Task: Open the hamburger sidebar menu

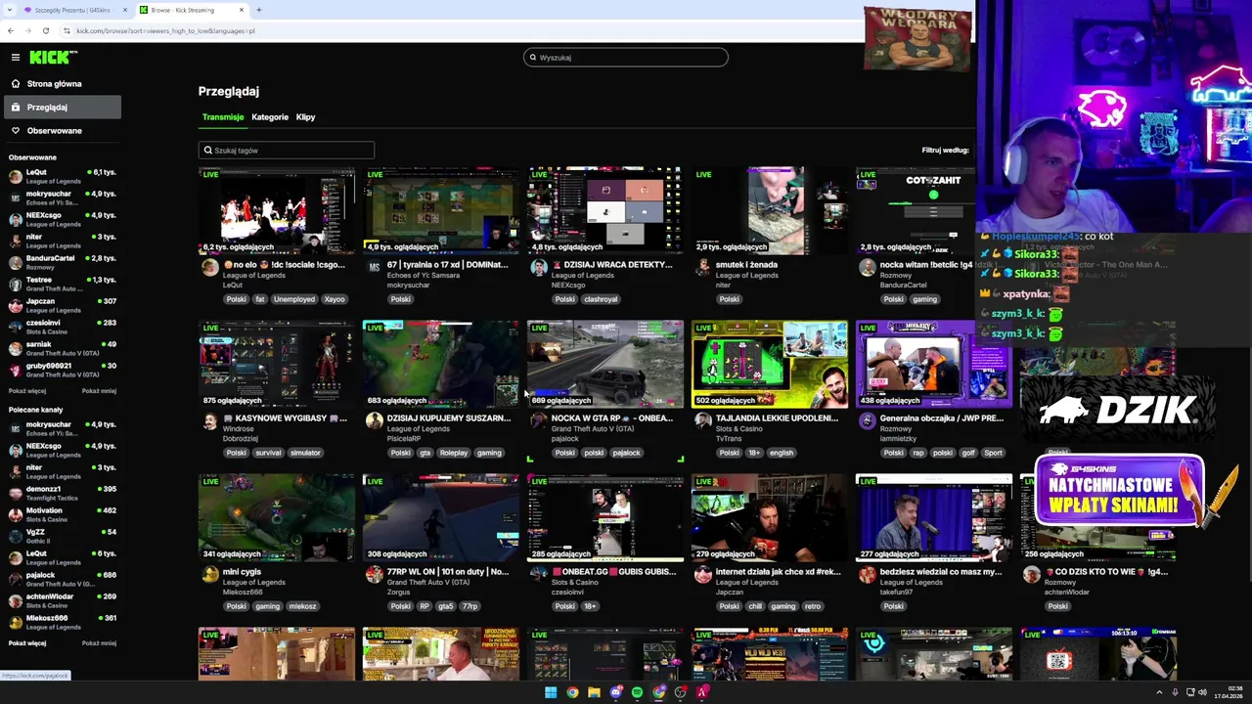Action: [15, 57]
